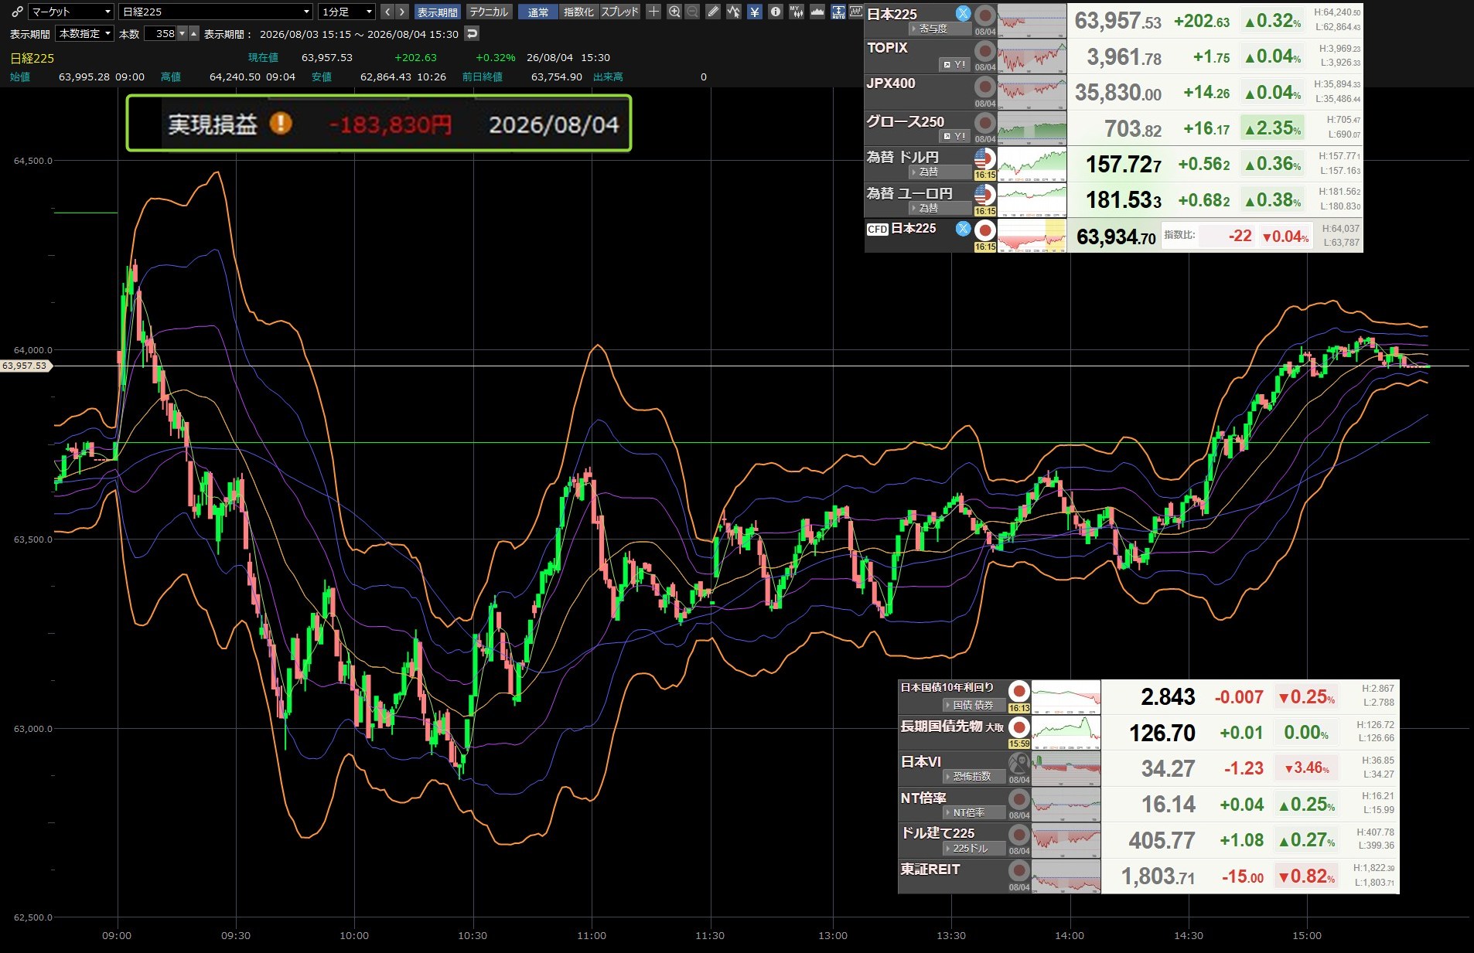1474x953 pixels.
Task: Click the area chart icon
Action: (x=817, y=12)
